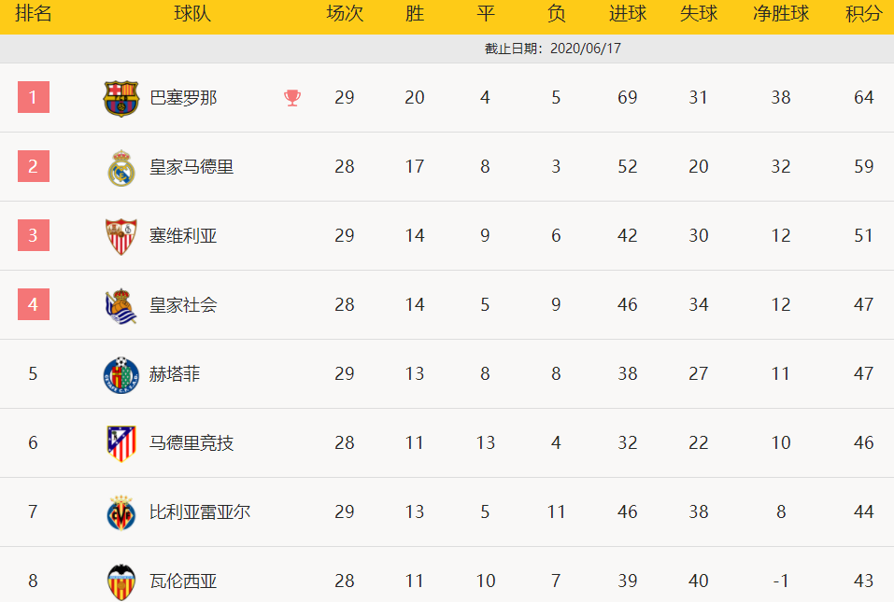Click the 进球 column header
Viewport: 894px width, 602px height.
(x=628, y=14)
